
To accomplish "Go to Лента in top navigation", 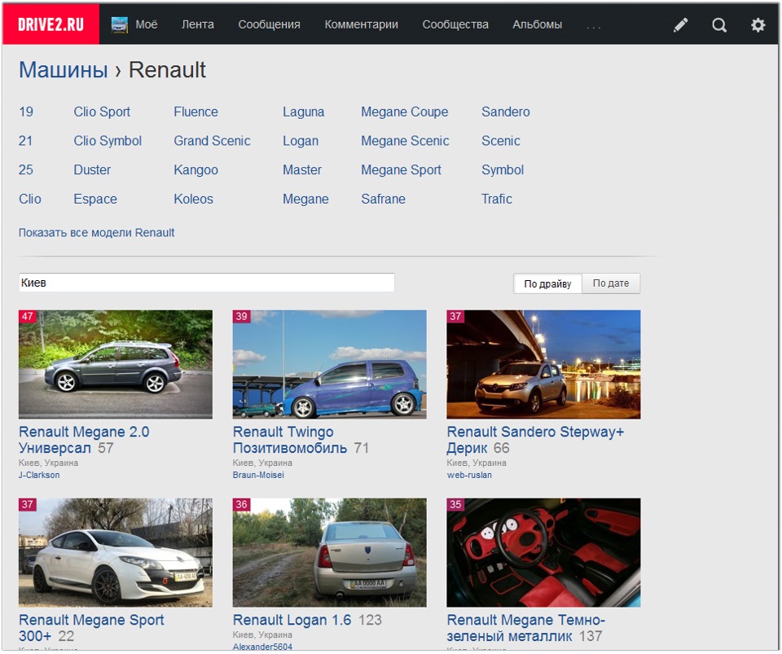I will tap(197, 24).
